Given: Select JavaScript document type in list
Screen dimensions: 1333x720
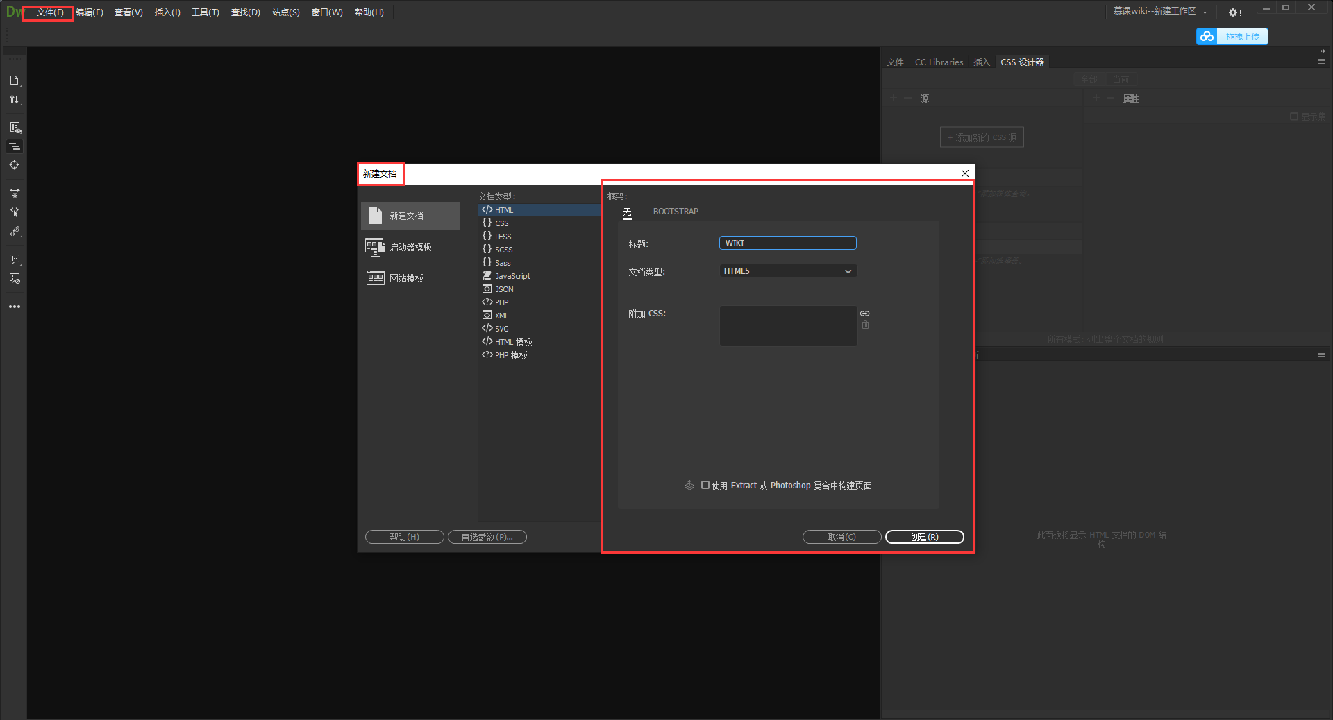Looking at the screenshot, I should [539, 276].
